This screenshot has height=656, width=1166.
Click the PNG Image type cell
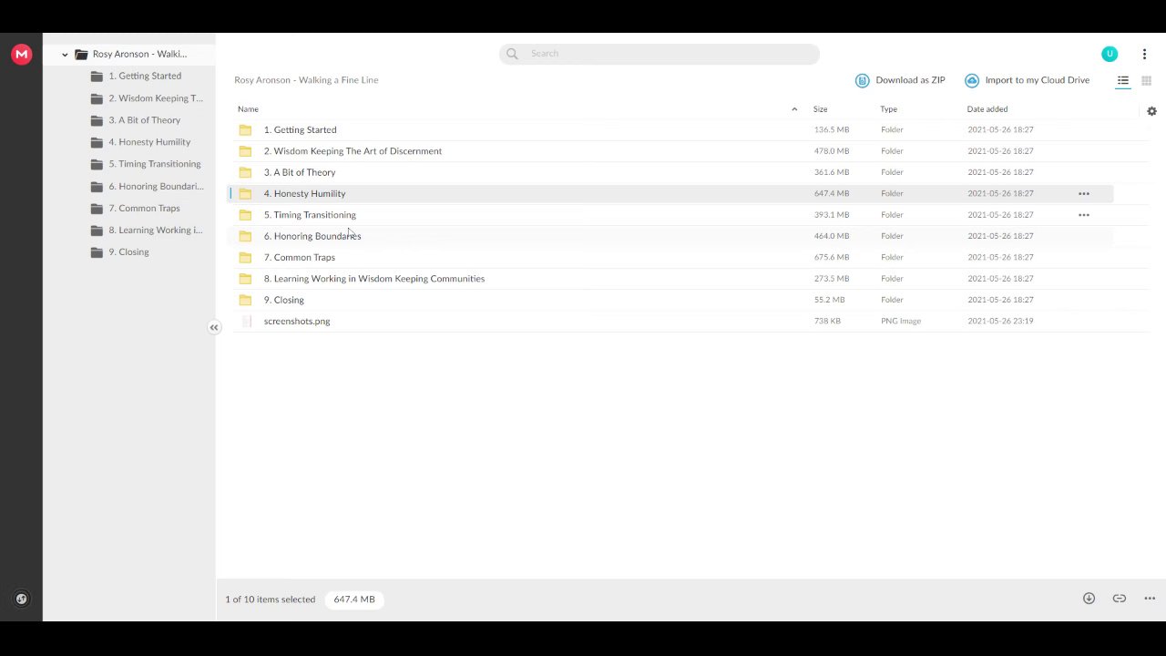coord(901,322)
